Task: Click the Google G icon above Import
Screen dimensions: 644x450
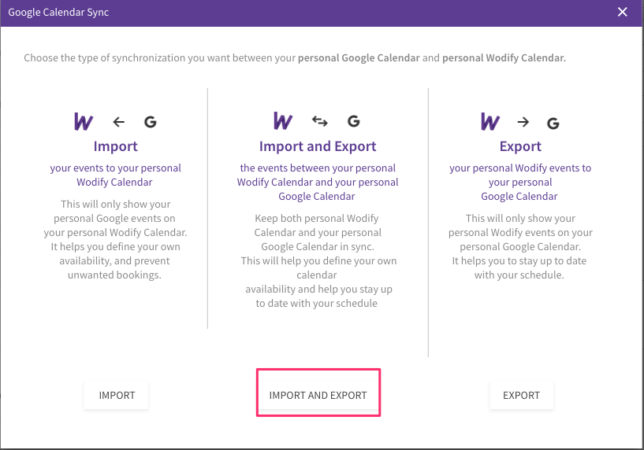Action: (x=151, y=122)
